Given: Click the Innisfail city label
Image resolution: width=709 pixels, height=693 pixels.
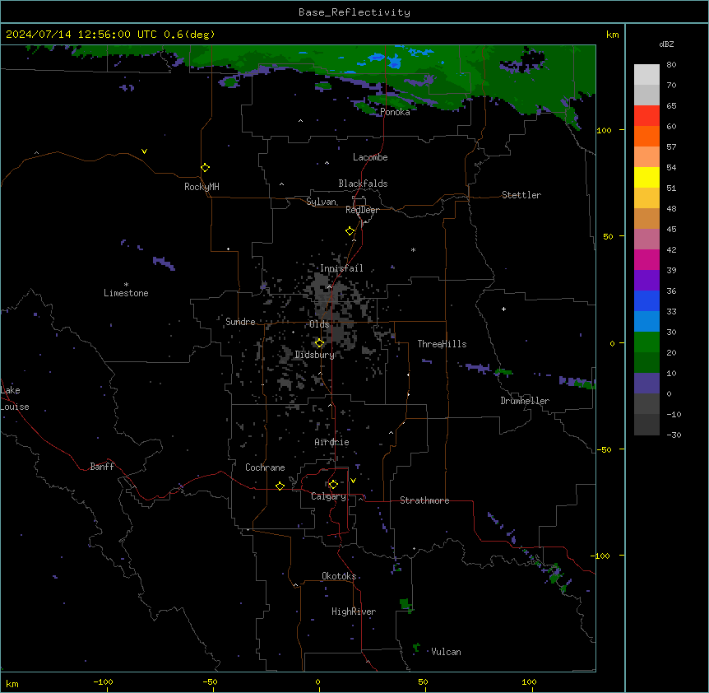Looking at the screenshot, I should (341, 268).
